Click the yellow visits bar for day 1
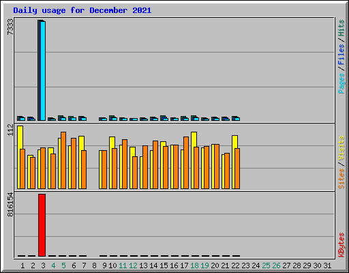The width and height of the screenshot is (349, 273). coord(19,157)
